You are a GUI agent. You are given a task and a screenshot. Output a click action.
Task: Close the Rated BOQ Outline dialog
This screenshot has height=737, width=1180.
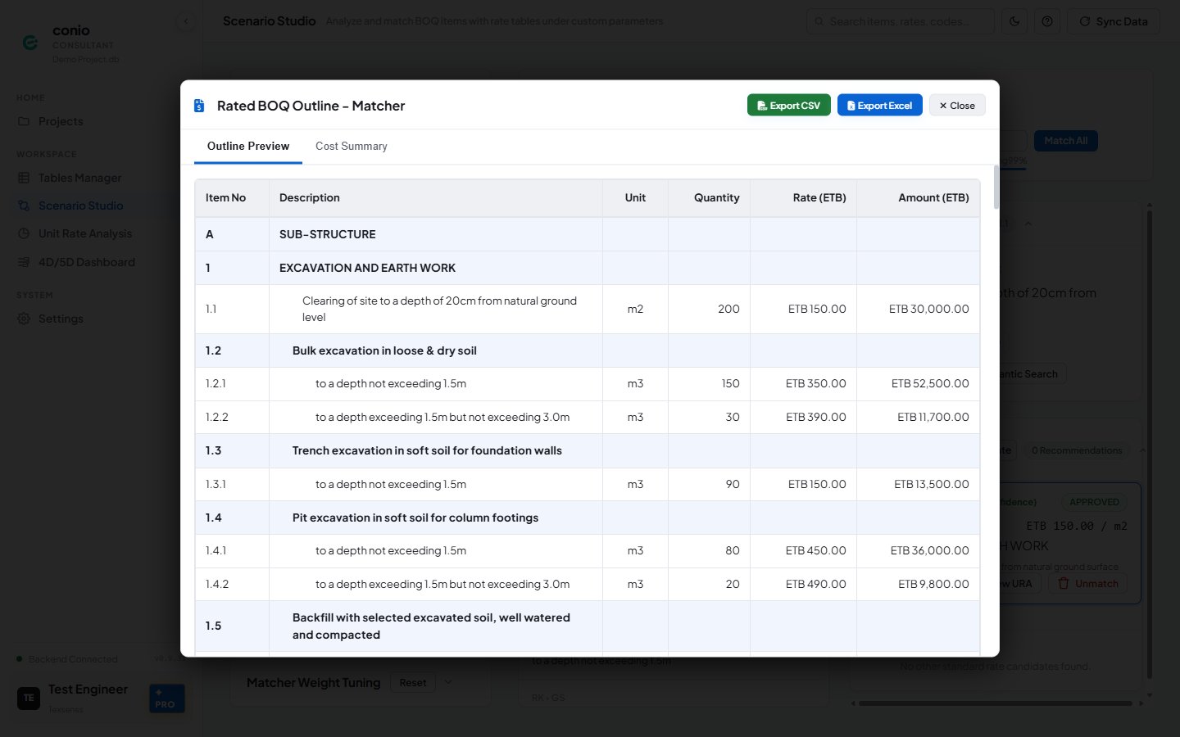[x=957, y=106]
